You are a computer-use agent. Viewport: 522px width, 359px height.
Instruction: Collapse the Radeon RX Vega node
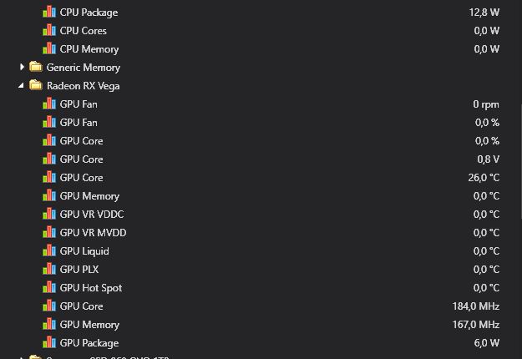click(23, 86)
